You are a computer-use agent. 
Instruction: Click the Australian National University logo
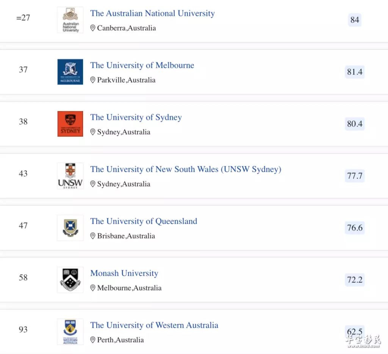point(70,20)
